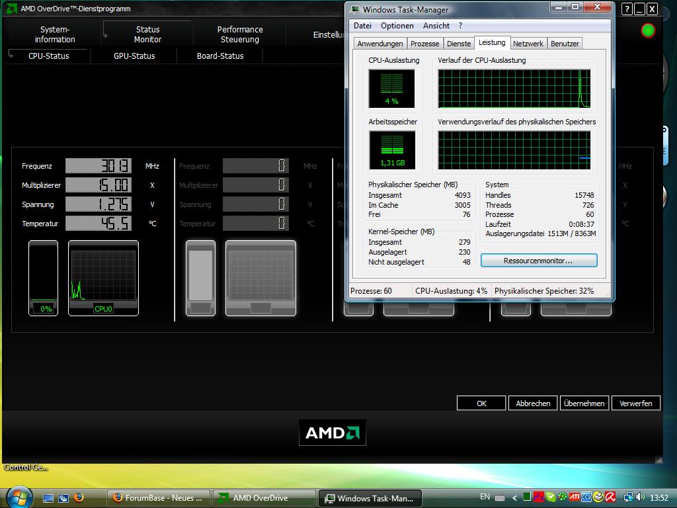Open the volume speaker tray icon

(640, 497)
